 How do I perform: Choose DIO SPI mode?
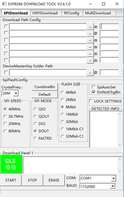[x=39, y=124]
